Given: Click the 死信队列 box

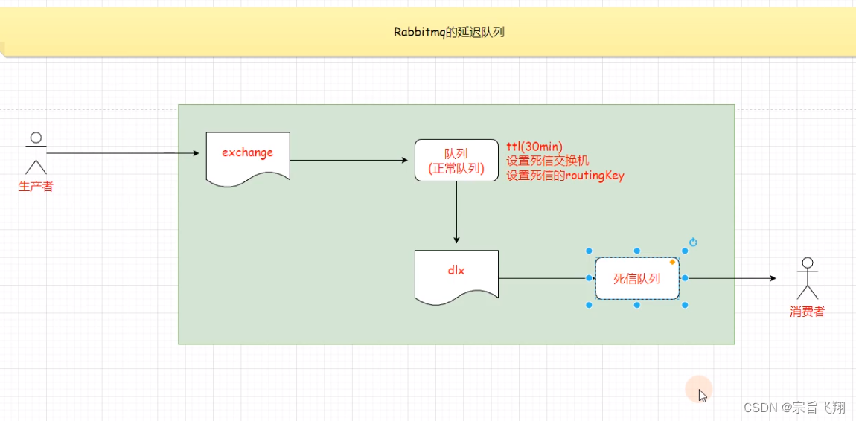Looking at the screenshot, I should pyautogui.click(x=637, y=279).
